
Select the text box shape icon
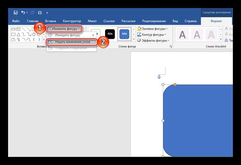(x=18, y=29)
